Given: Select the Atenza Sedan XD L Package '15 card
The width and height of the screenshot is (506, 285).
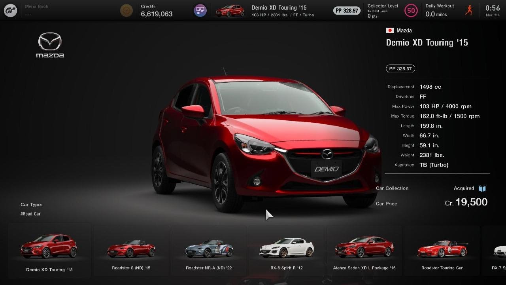Looking at the screenshot, I should [x=364, y=251].
